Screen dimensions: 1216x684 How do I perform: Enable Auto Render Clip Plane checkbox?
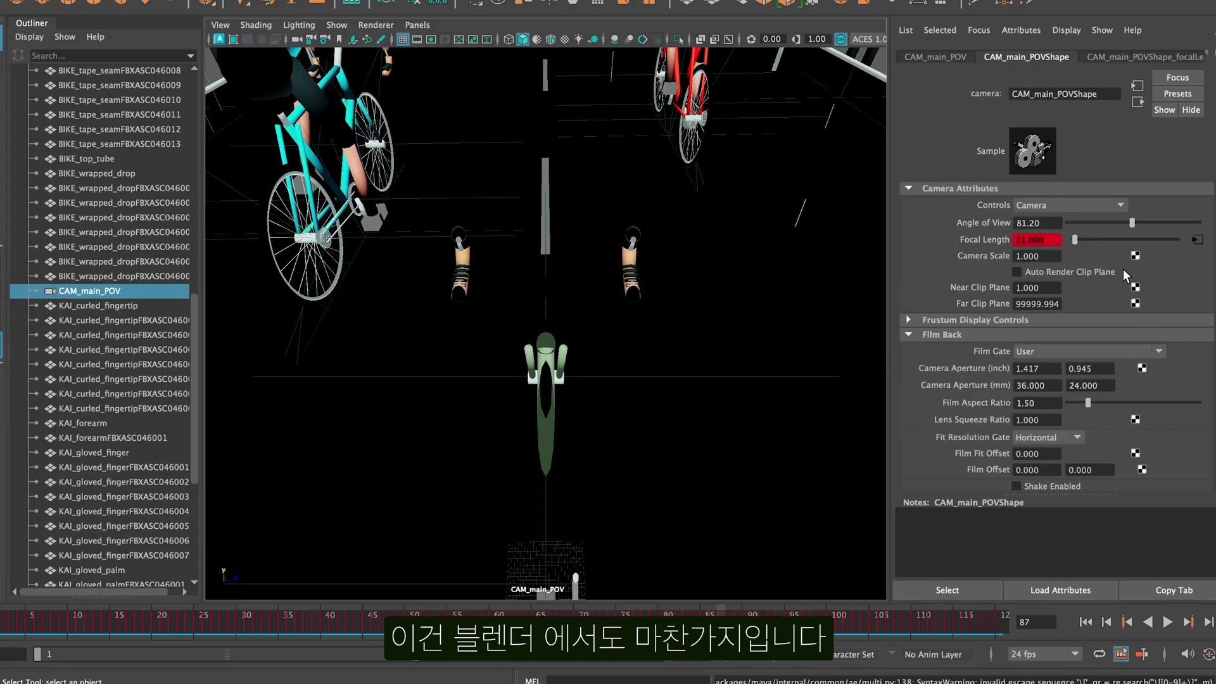point(1016,272)
